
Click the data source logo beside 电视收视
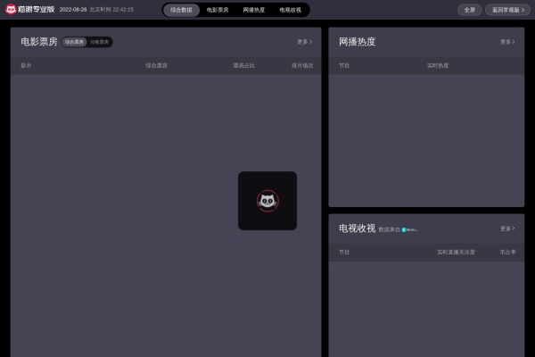tap(409, 230)
